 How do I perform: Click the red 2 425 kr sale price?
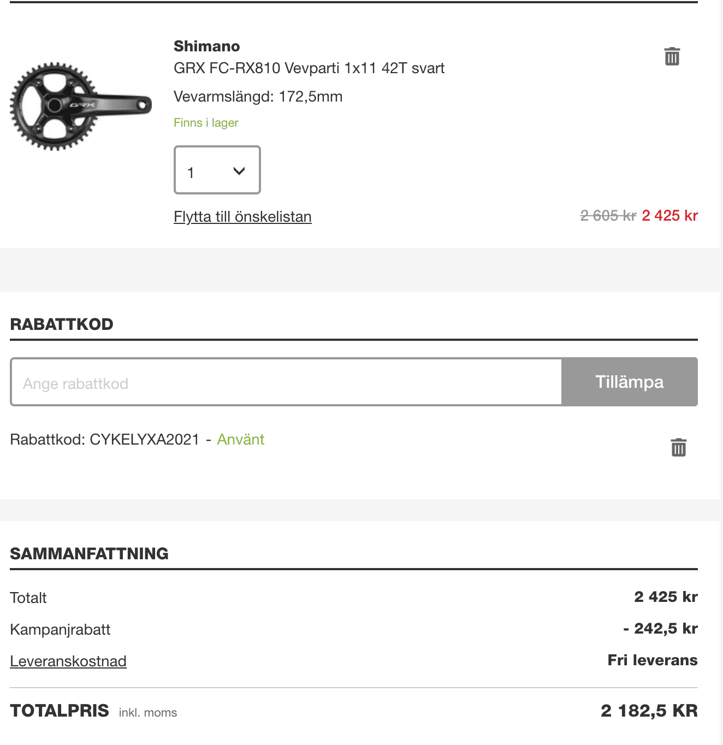pos(669,216)
